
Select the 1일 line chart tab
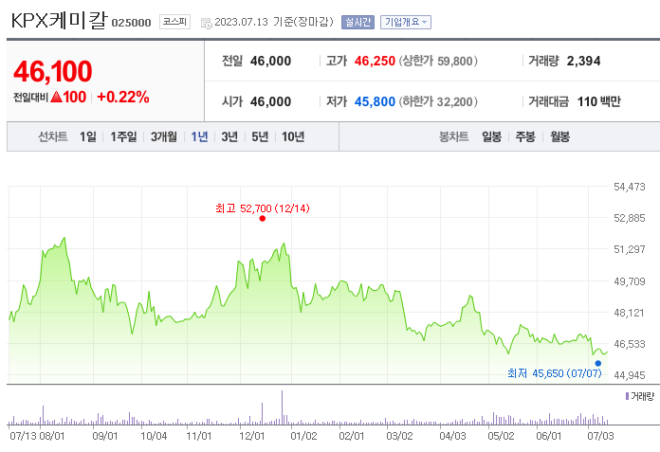tap(88, 136)
